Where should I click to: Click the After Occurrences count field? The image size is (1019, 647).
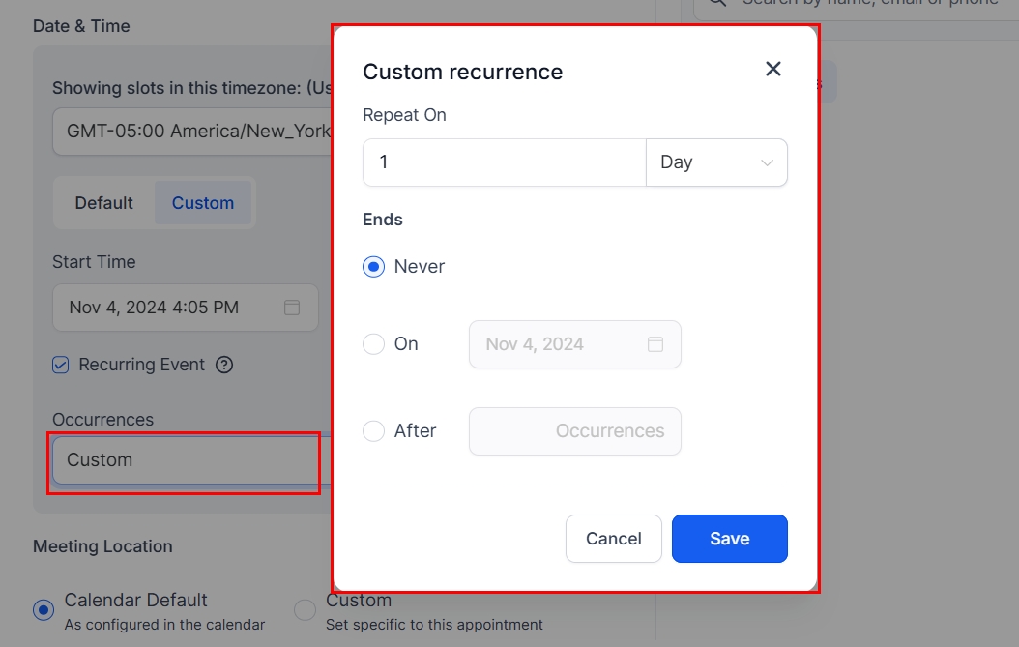[574, 431]
